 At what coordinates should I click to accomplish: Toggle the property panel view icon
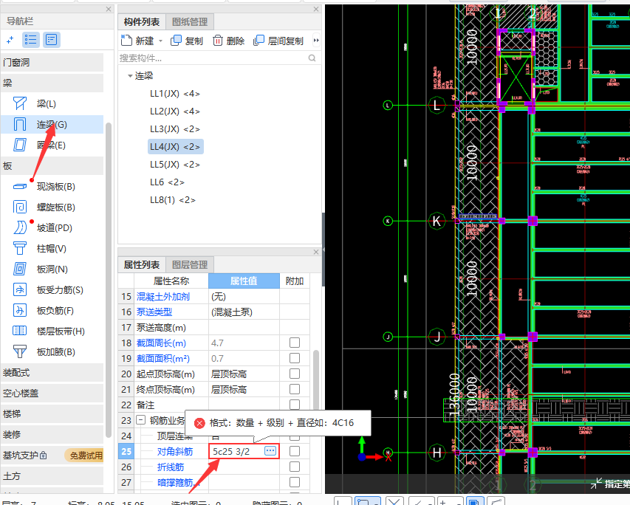coord(52,40)
